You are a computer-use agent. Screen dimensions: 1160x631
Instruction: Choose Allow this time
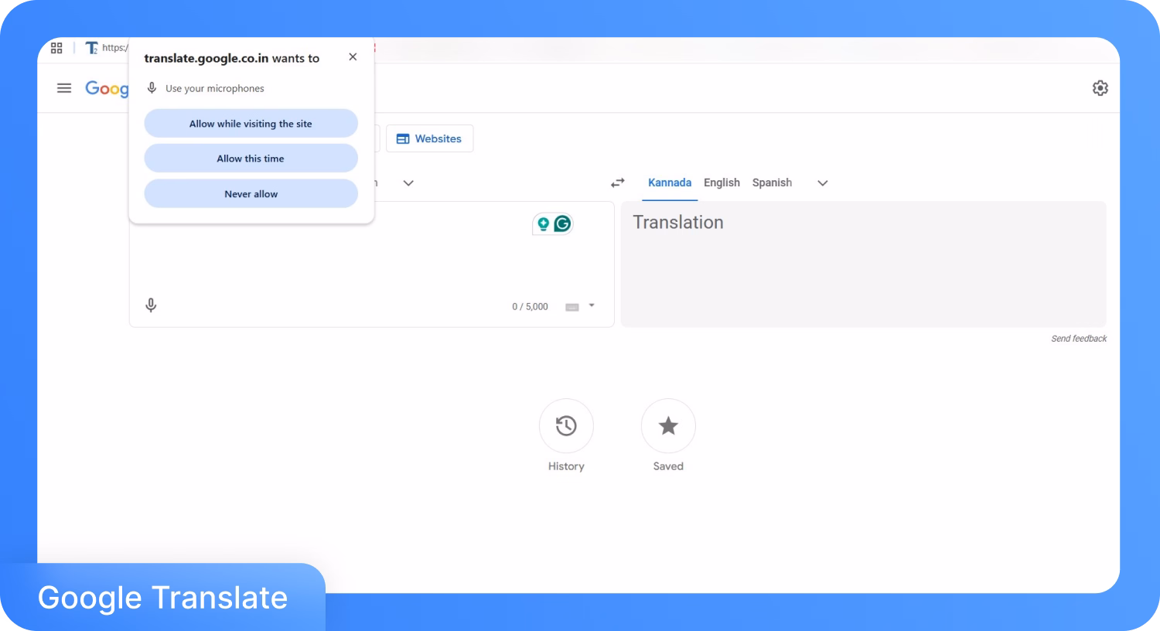pyautogui.click(x=251, y=159)
